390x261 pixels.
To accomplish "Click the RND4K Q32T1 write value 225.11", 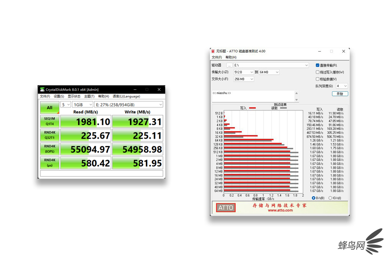I will click(x=137, y=135).
